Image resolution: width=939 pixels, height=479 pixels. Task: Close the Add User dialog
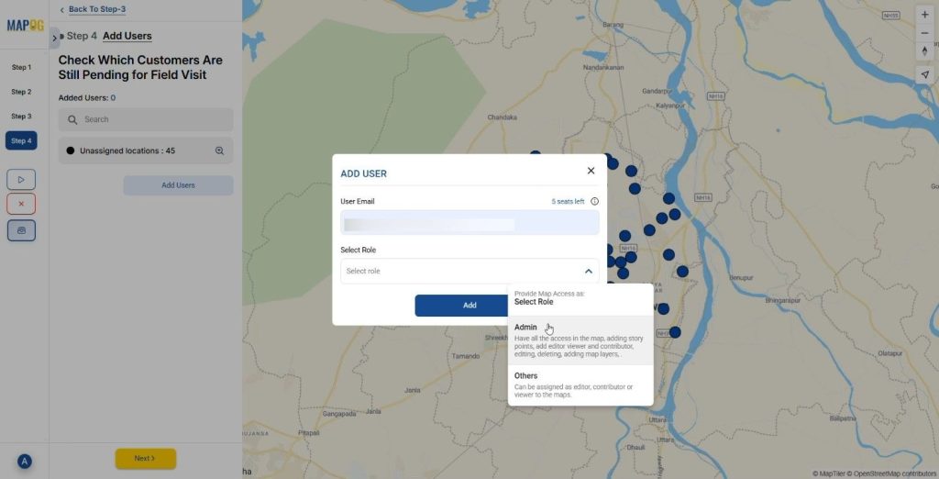point(591,171)
